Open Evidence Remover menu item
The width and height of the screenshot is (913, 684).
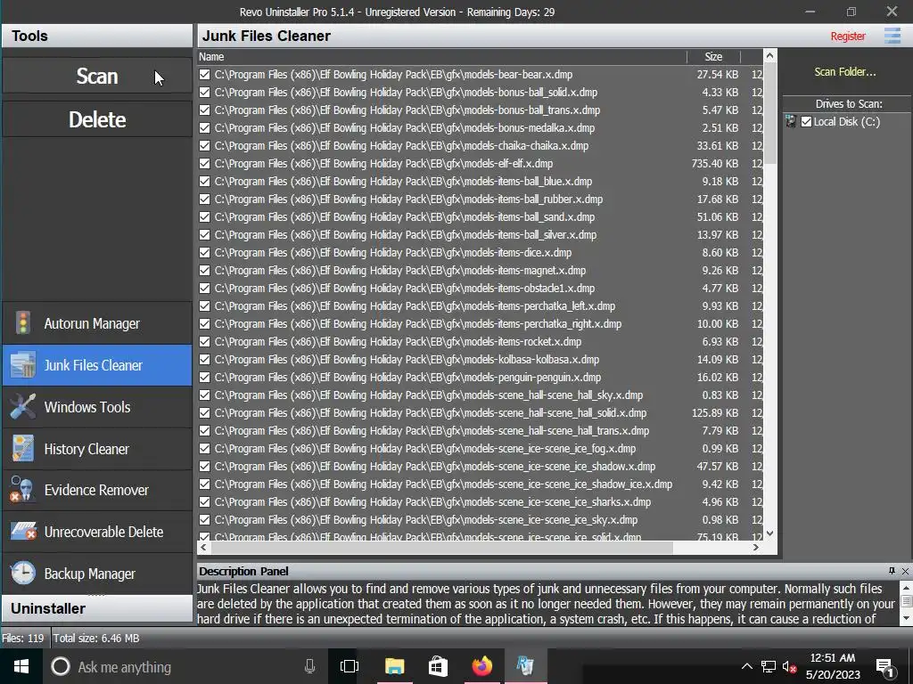97,490
